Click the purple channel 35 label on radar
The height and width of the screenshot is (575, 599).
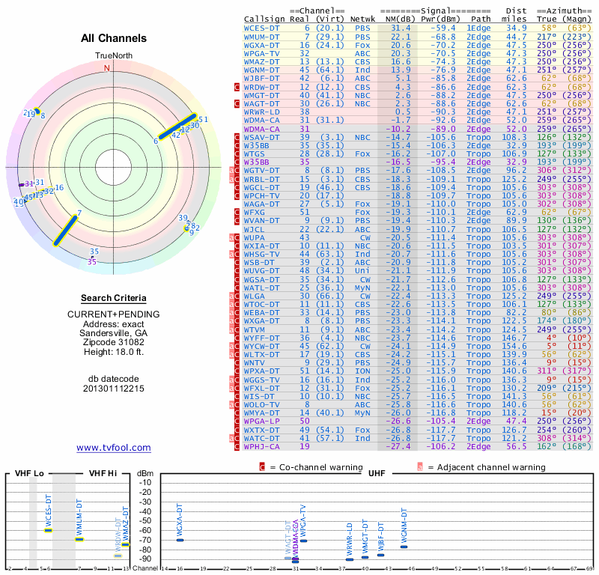[x=91, y=262]
